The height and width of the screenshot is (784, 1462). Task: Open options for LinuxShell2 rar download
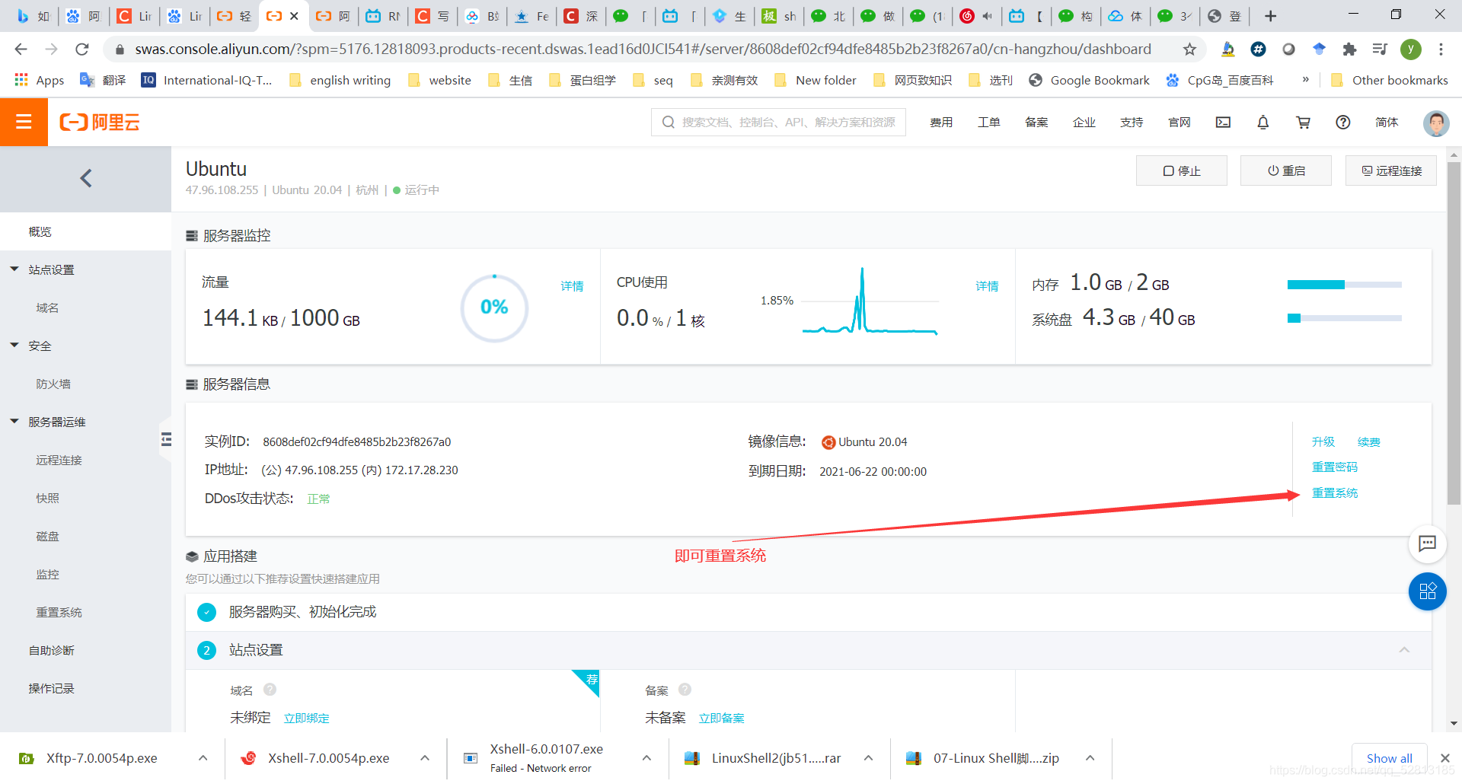(868, 758)
